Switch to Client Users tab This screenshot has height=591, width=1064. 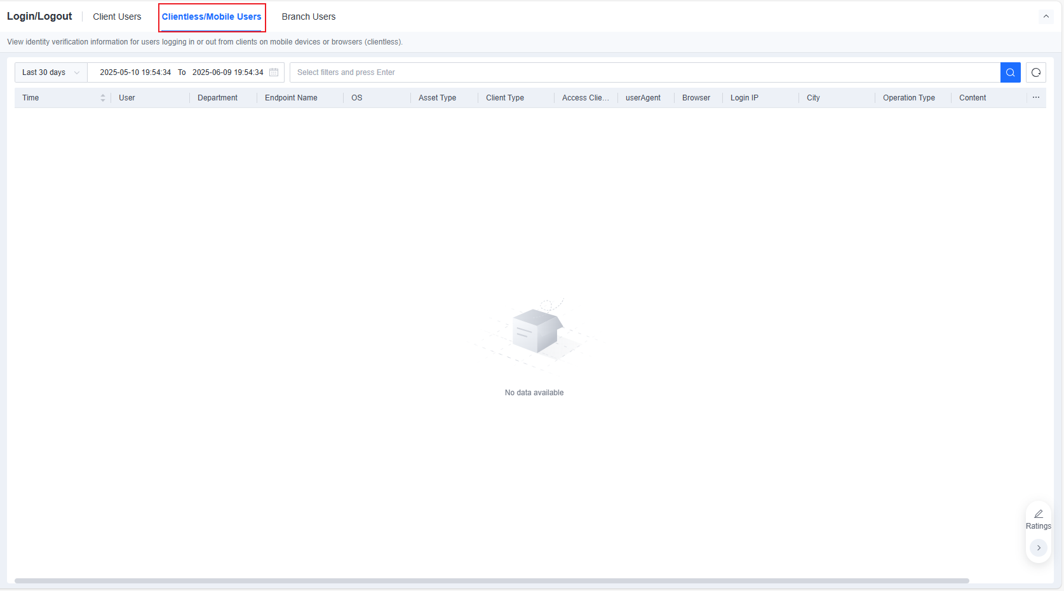tap(117, 17)
